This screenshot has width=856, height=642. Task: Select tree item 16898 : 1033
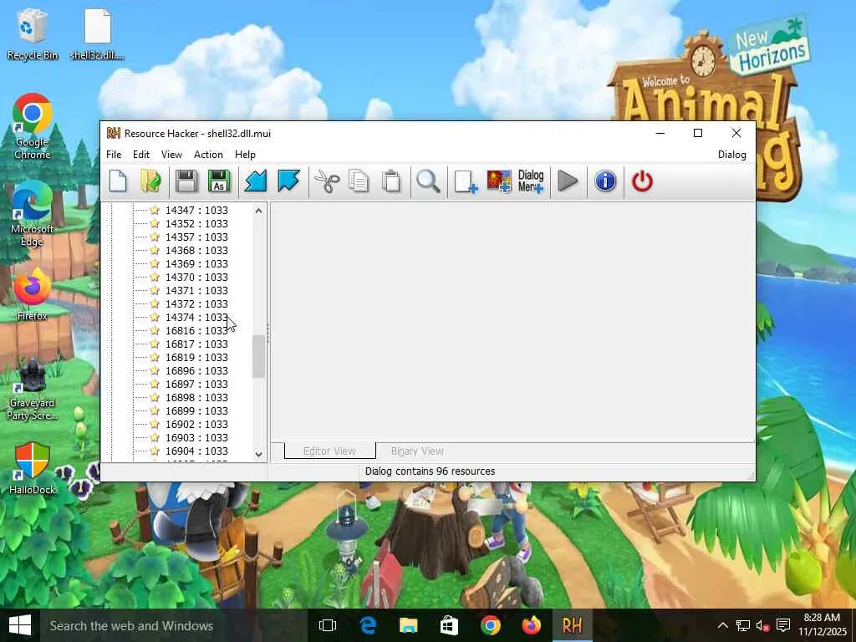pyautogui.click(x=196, y=397)
